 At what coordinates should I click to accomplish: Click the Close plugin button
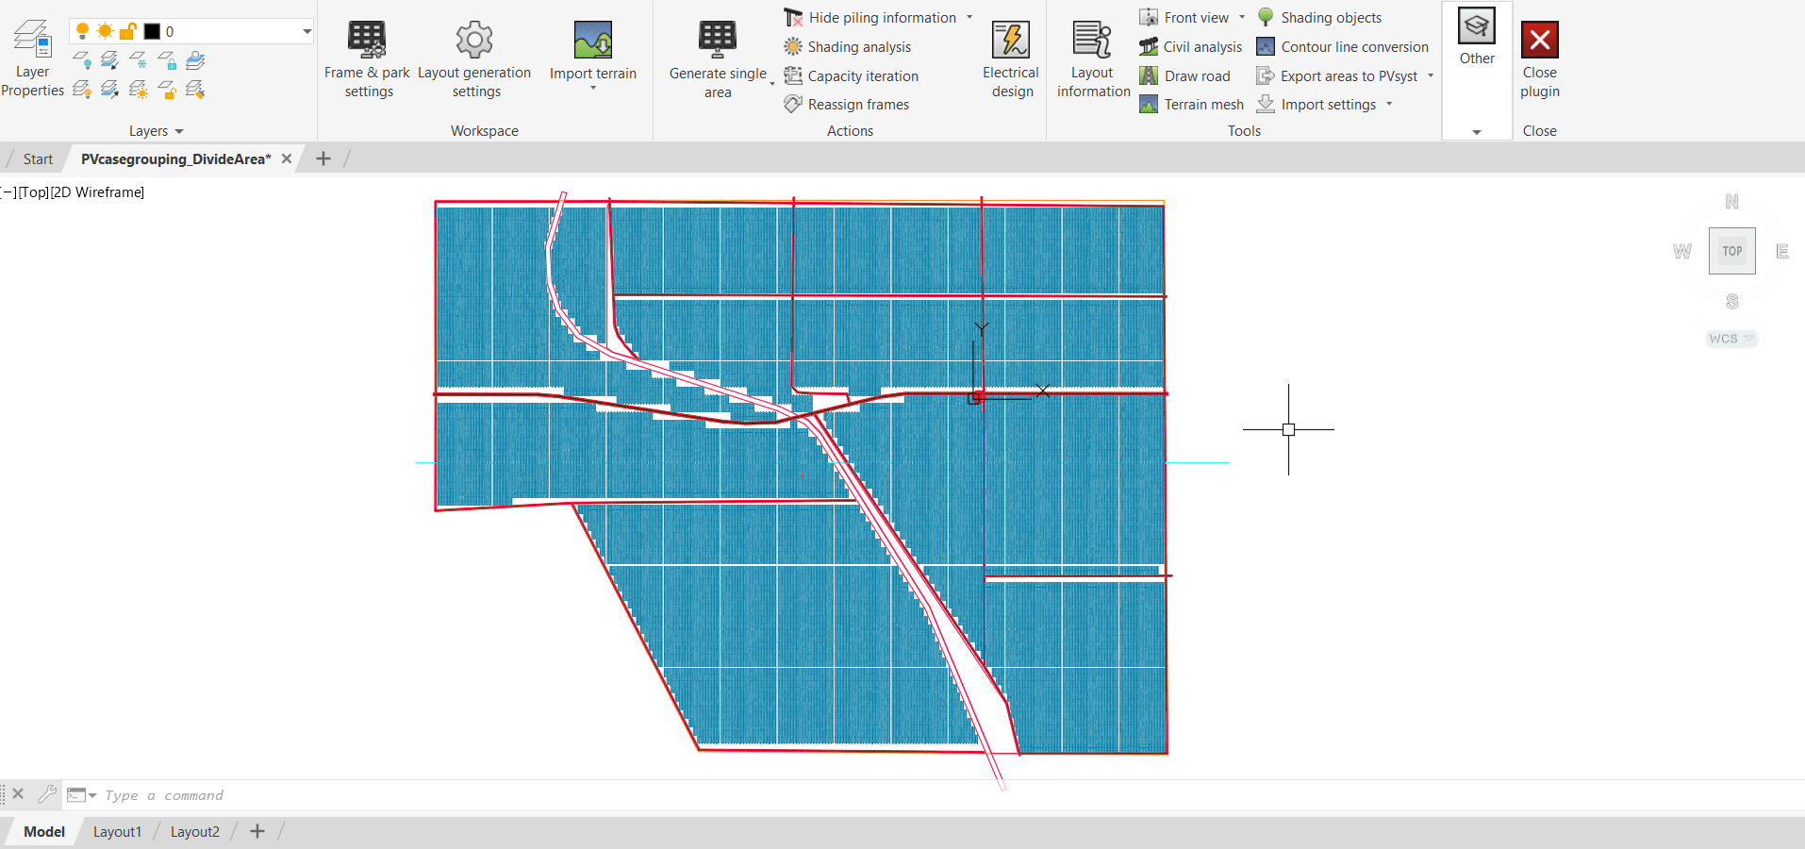click(1539, 58)
